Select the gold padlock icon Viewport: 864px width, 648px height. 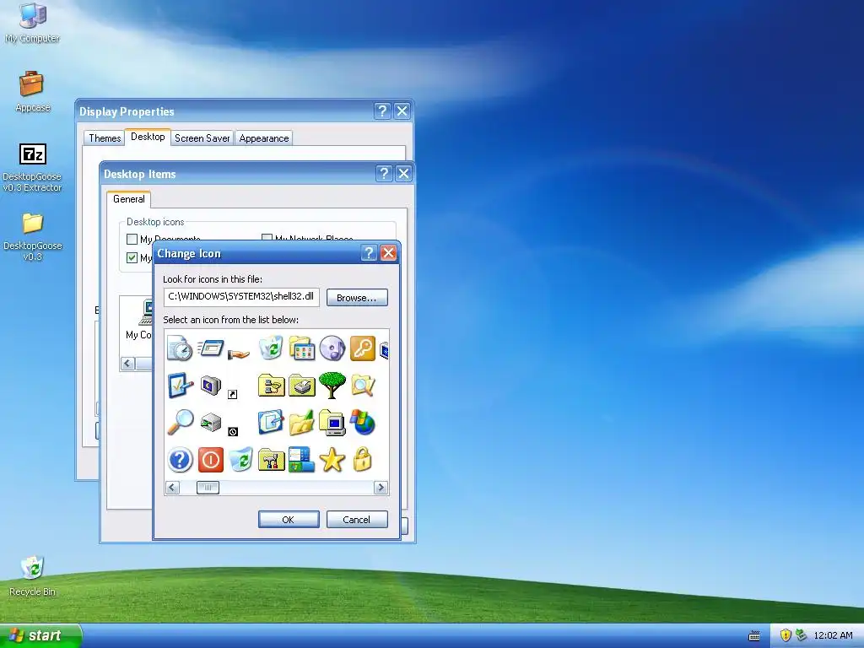point(362,460)
